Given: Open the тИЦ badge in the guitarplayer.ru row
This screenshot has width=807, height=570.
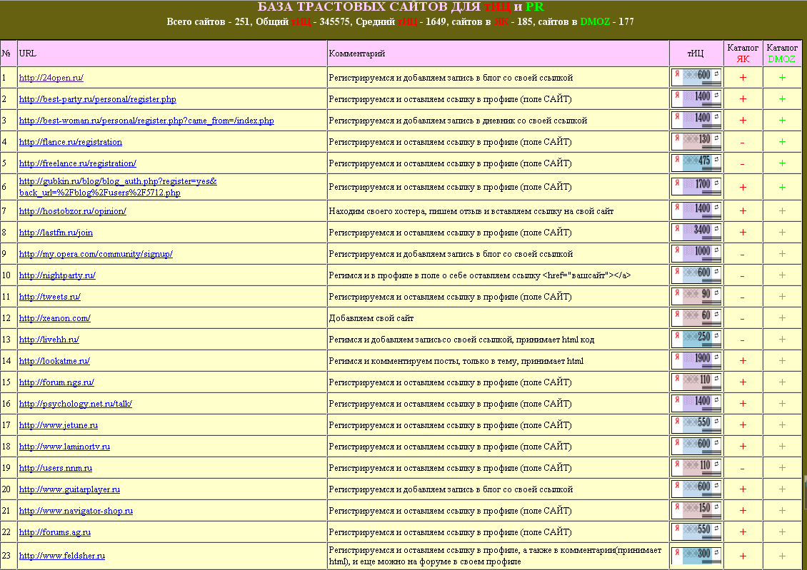Looking at the screenshot, I should point(696,489).
